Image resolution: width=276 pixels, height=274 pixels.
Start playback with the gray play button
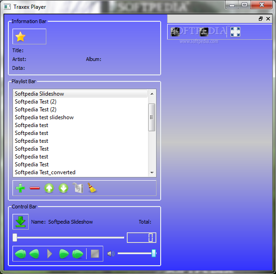tap(50, 254)
